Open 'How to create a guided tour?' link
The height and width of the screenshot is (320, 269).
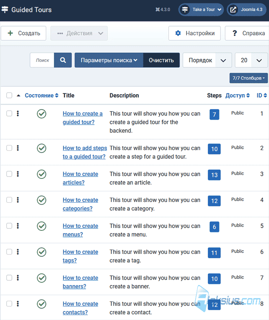click(x=83, y=118)
